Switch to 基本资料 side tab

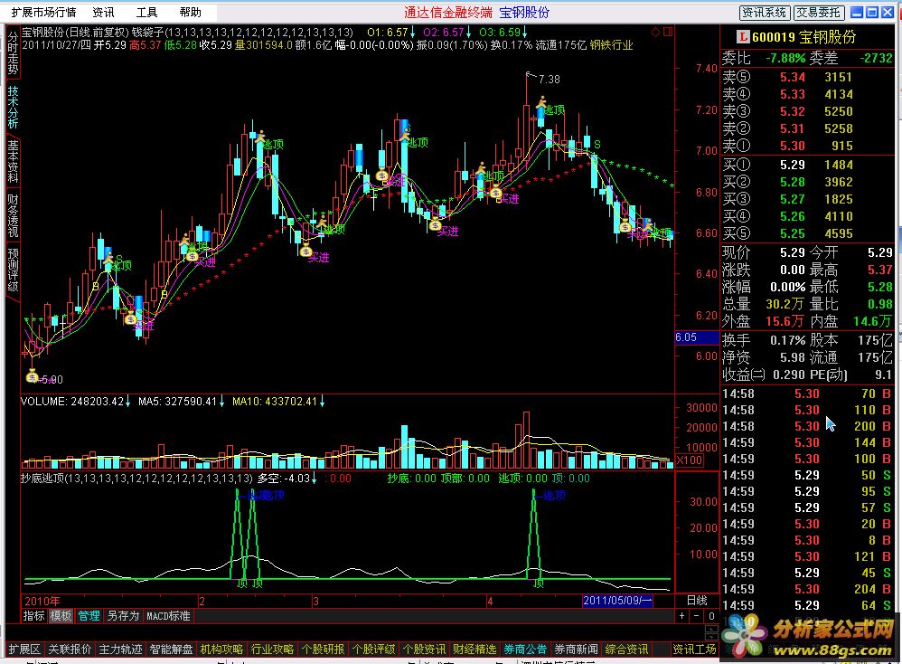[x=14, y=161]
